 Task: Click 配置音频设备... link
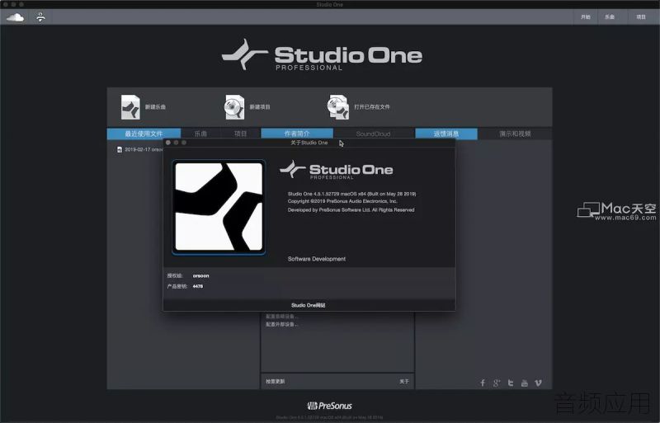281,316
